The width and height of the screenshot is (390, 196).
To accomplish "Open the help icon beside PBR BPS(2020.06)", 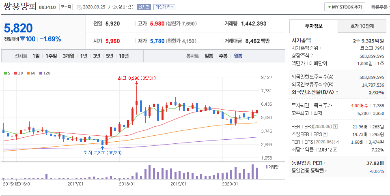I will coord(336,142).
